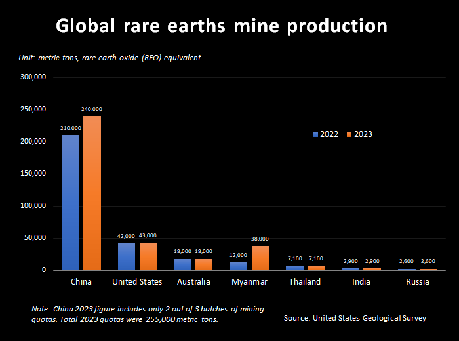Screen dimensions: 459x341
Task: Click the blue 2022 legend swatch
Action: 315,134
